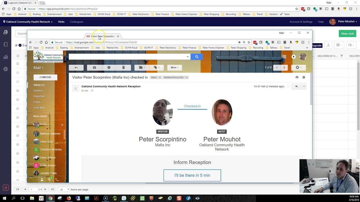Viewport: 360px width, 202px height.
Task: Show email details arrow near 'to me'
Action: click(x=92, y=91)
